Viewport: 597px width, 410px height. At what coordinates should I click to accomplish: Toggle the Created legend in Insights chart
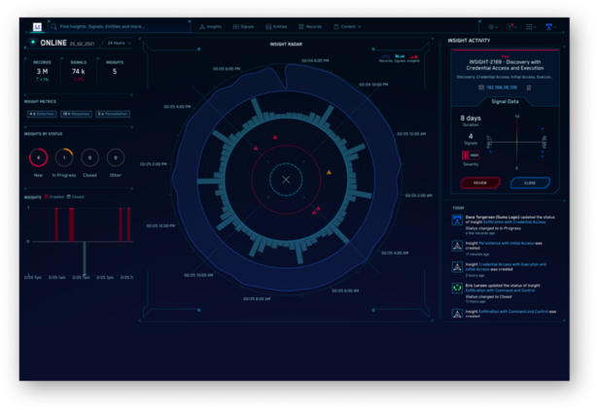click(54, 196)
